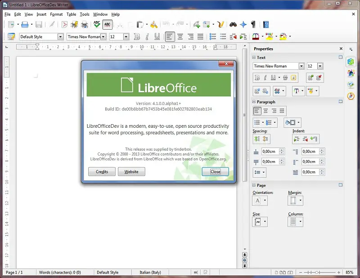The image size is (360, 278).
Task: Click Italian (Italy) language in the status bar
Action: tap(150, 273)
